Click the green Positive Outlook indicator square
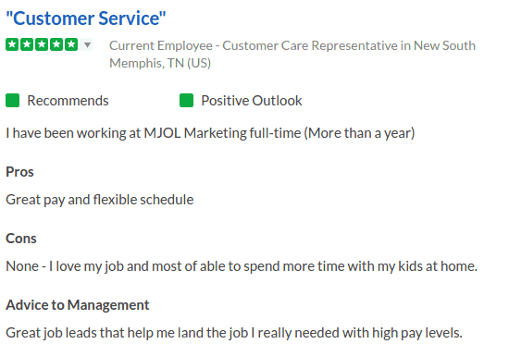Viewport: 509px width, 344px height. (x=186, y=101)
